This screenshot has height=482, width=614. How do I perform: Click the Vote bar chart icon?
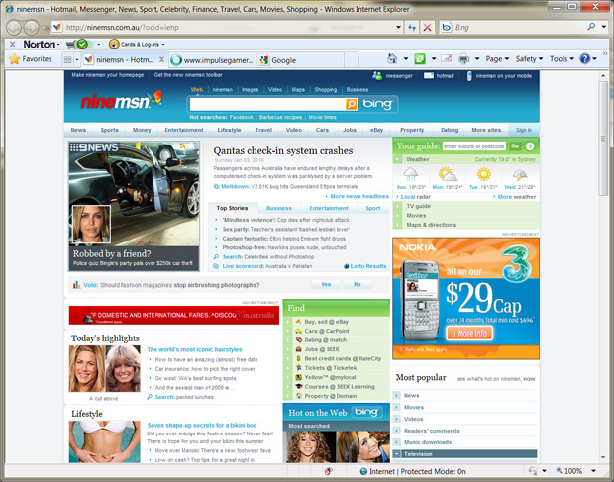(77, 285)
